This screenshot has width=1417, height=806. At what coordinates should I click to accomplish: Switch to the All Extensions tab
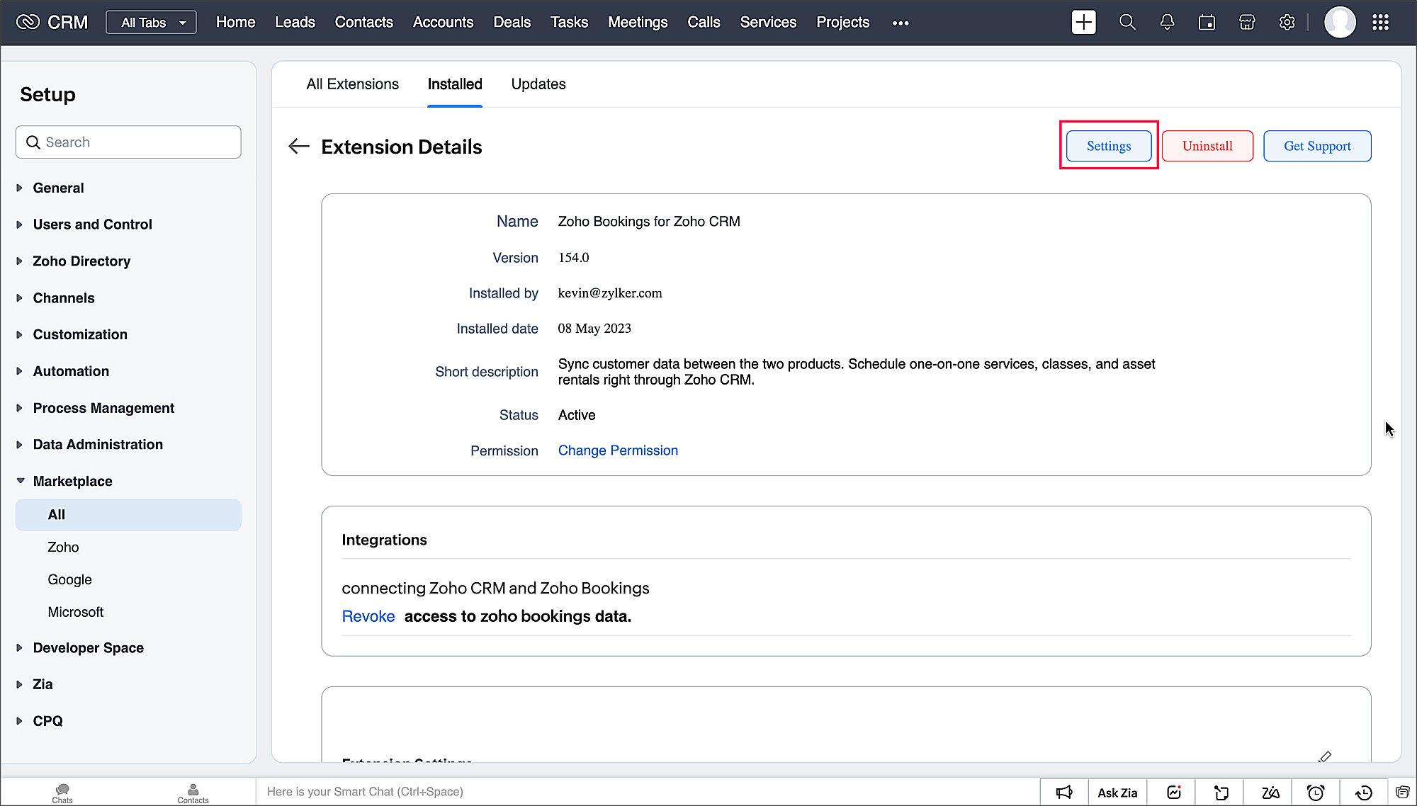(x=352, y=84)
